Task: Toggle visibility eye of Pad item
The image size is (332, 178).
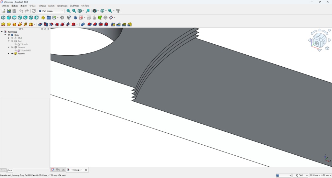Action: coord(12,41)
